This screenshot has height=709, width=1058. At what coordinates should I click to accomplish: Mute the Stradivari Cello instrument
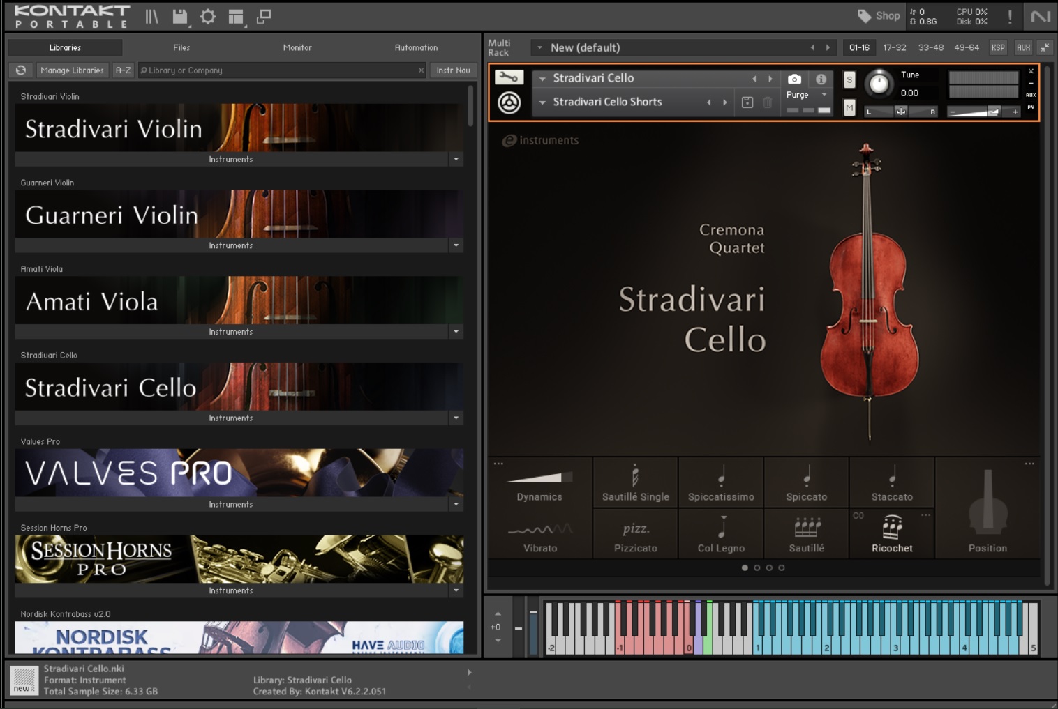pos(849,109)
